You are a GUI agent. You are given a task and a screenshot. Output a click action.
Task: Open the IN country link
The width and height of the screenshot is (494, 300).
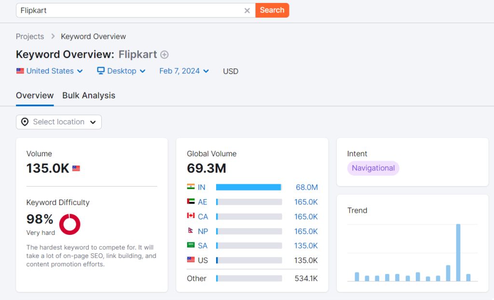[x=202, y=188]
